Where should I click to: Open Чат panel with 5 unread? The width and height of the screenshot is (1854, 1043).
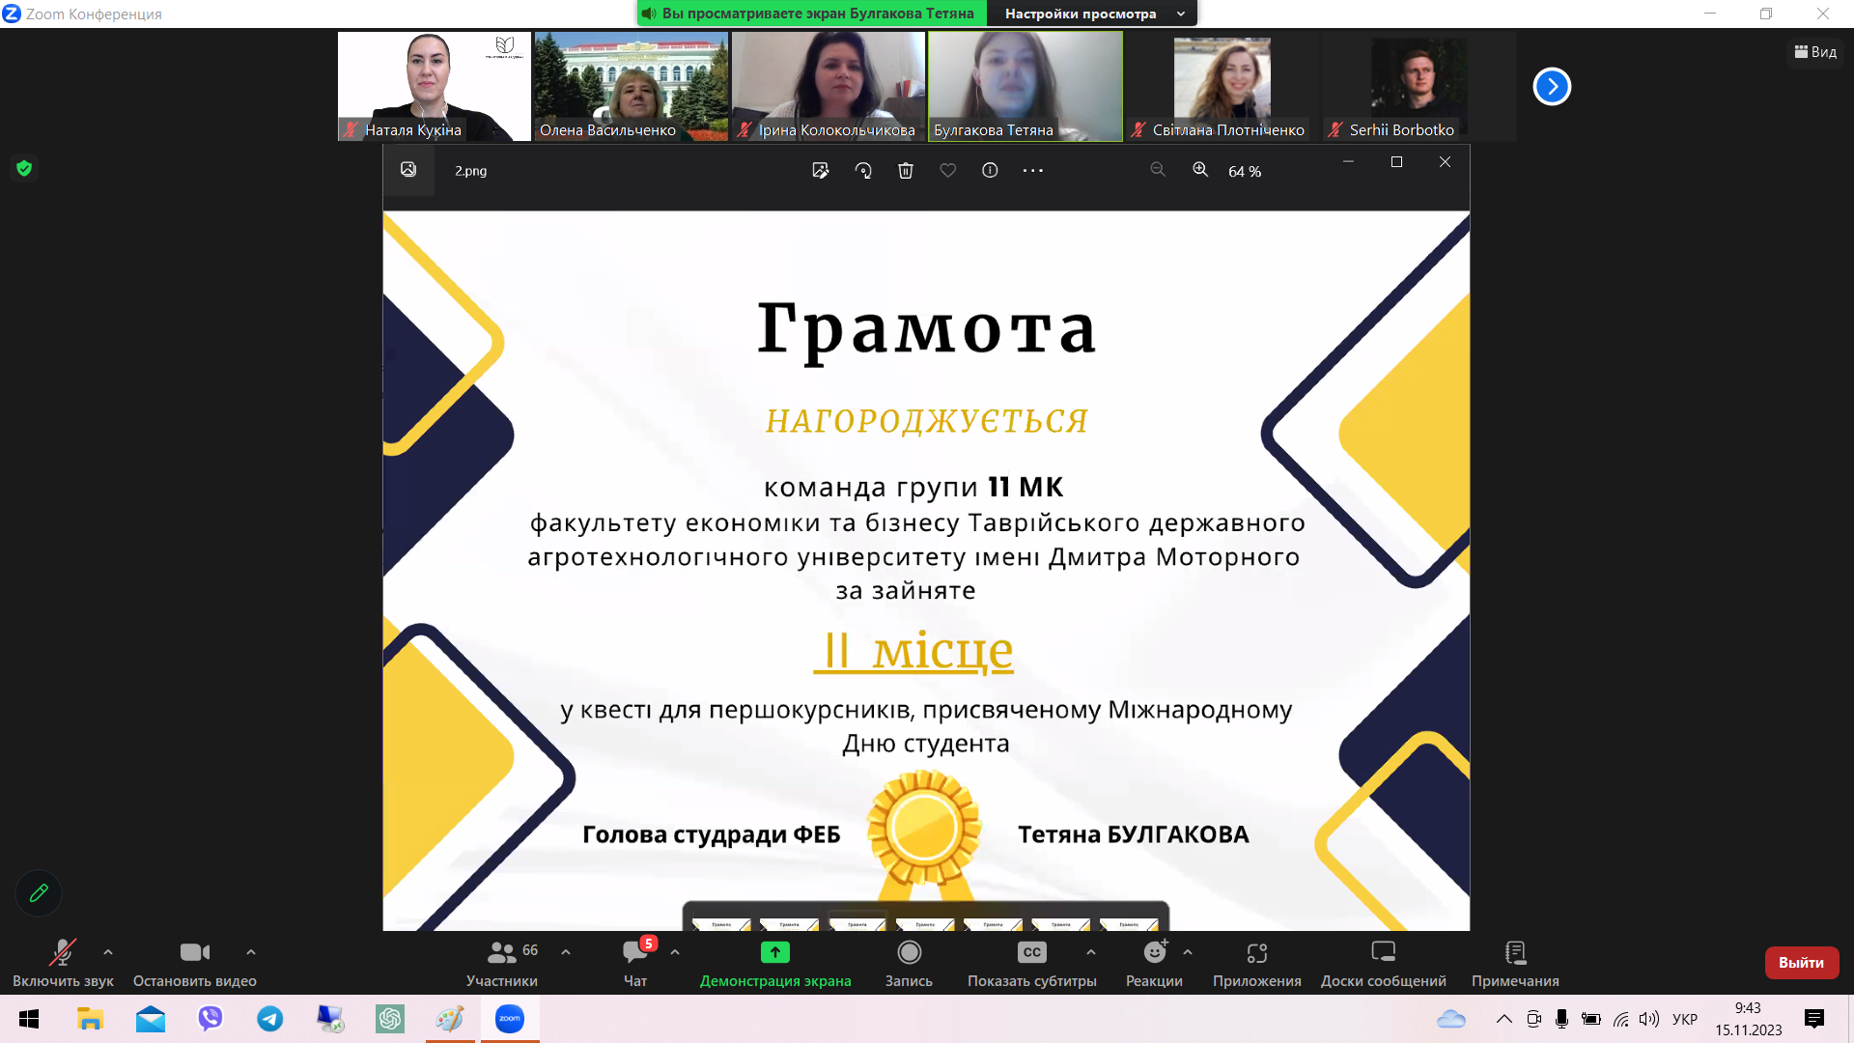click(x=635, y=963)
